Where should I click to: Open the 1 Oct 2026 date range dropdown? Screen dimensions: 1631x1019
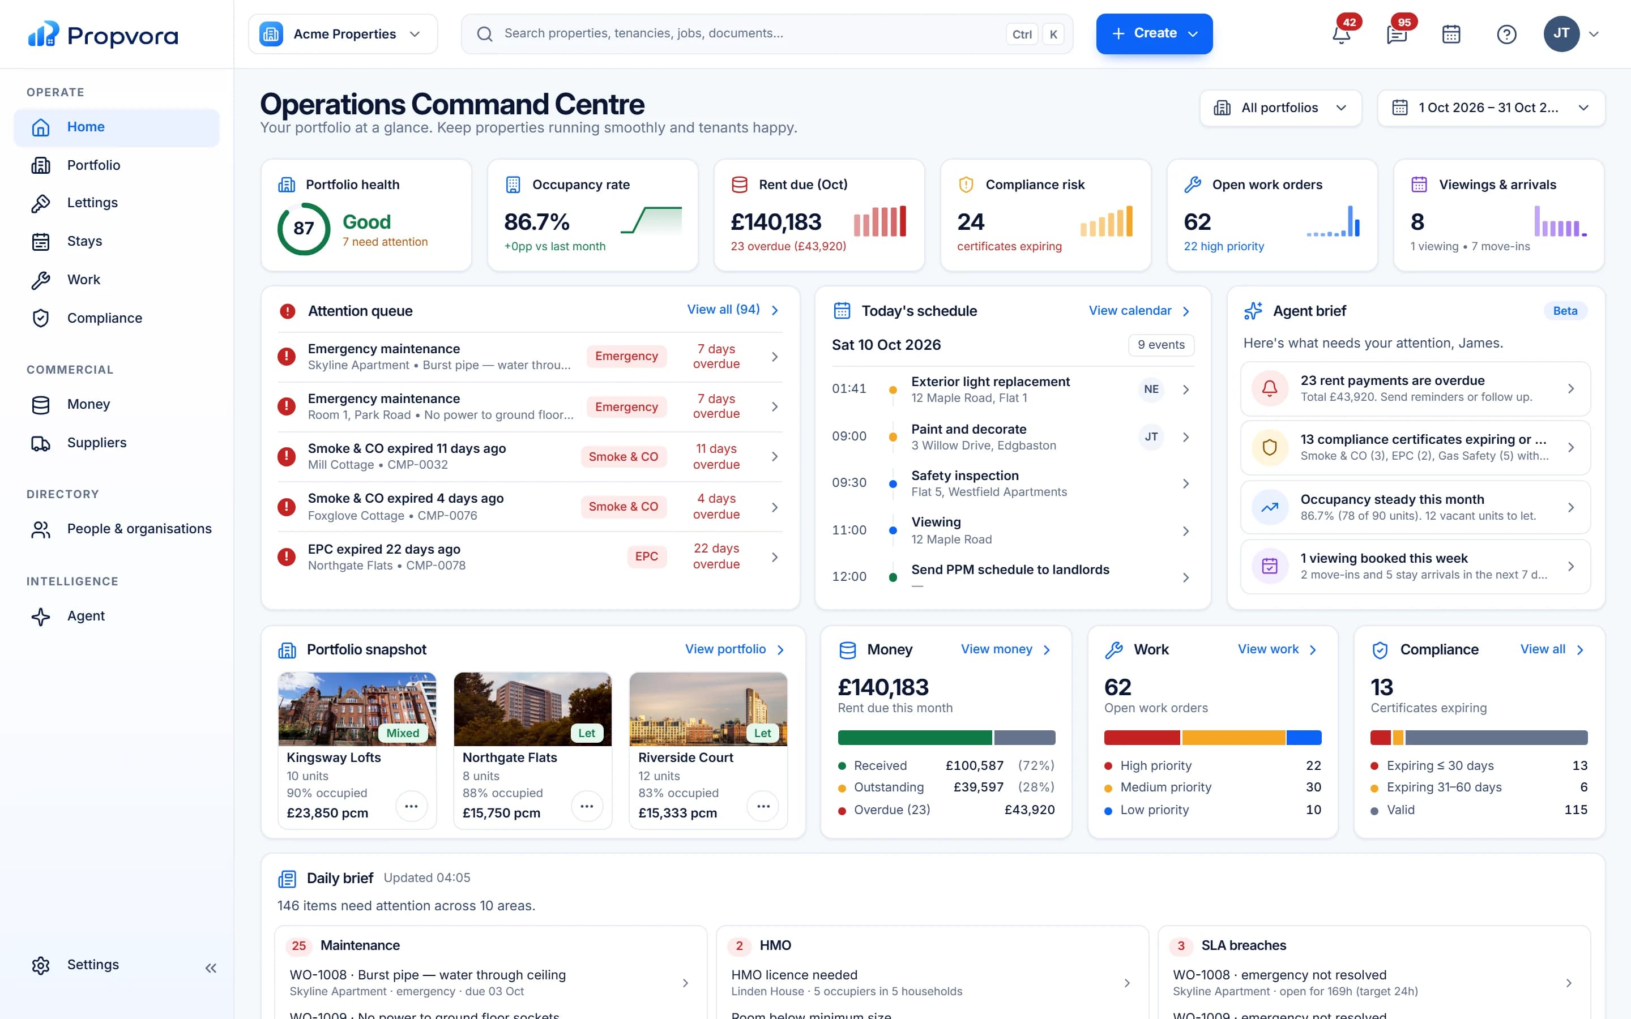point(1491,108)
